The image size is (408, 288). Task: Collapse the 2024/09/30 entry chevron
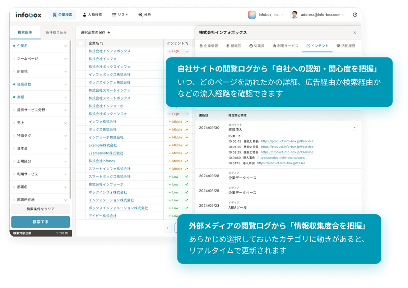tap(354, 128)
